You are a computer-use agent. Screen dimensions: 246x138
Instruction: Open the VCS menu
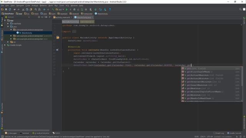[x=67, y=5]
